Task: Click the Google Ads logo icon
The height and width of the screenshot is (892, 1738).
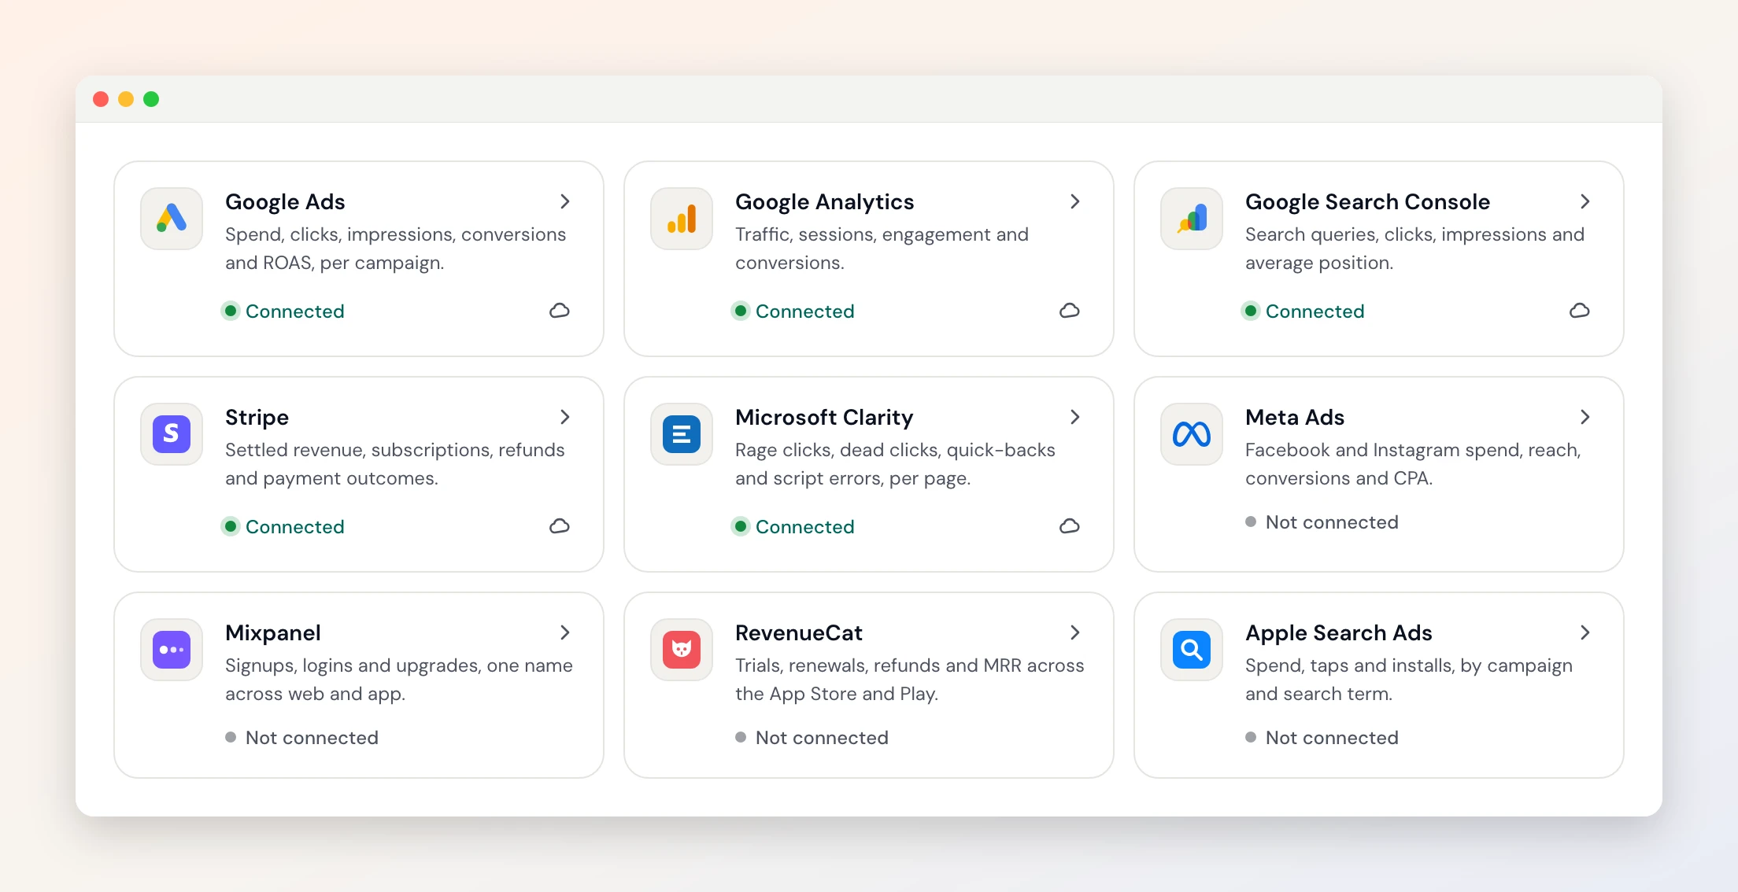Action: click(172, 219)
